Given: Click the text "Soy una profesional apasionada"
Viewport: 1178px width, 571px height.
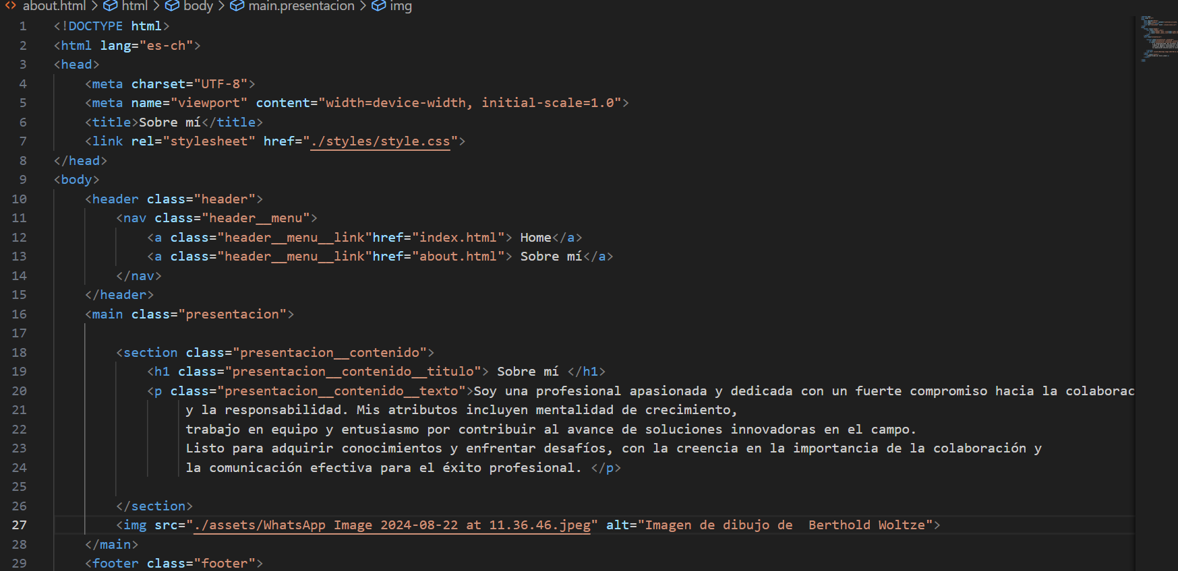Looking at the screenshot, I should [590, 391].
